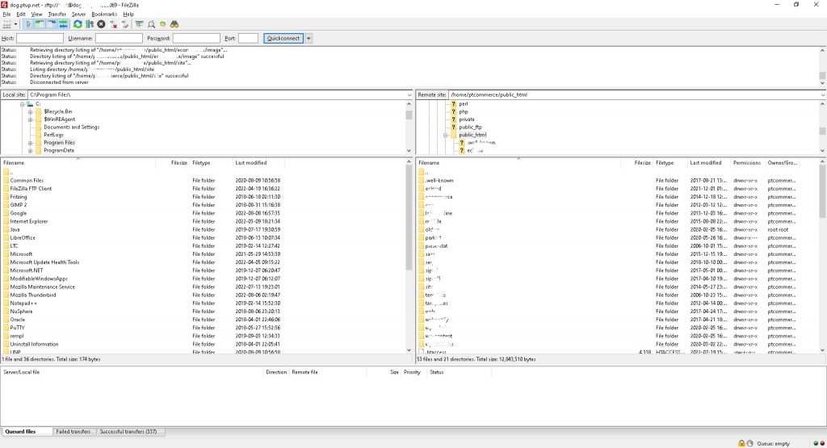Reconnect to the last used server

[125, 24]
